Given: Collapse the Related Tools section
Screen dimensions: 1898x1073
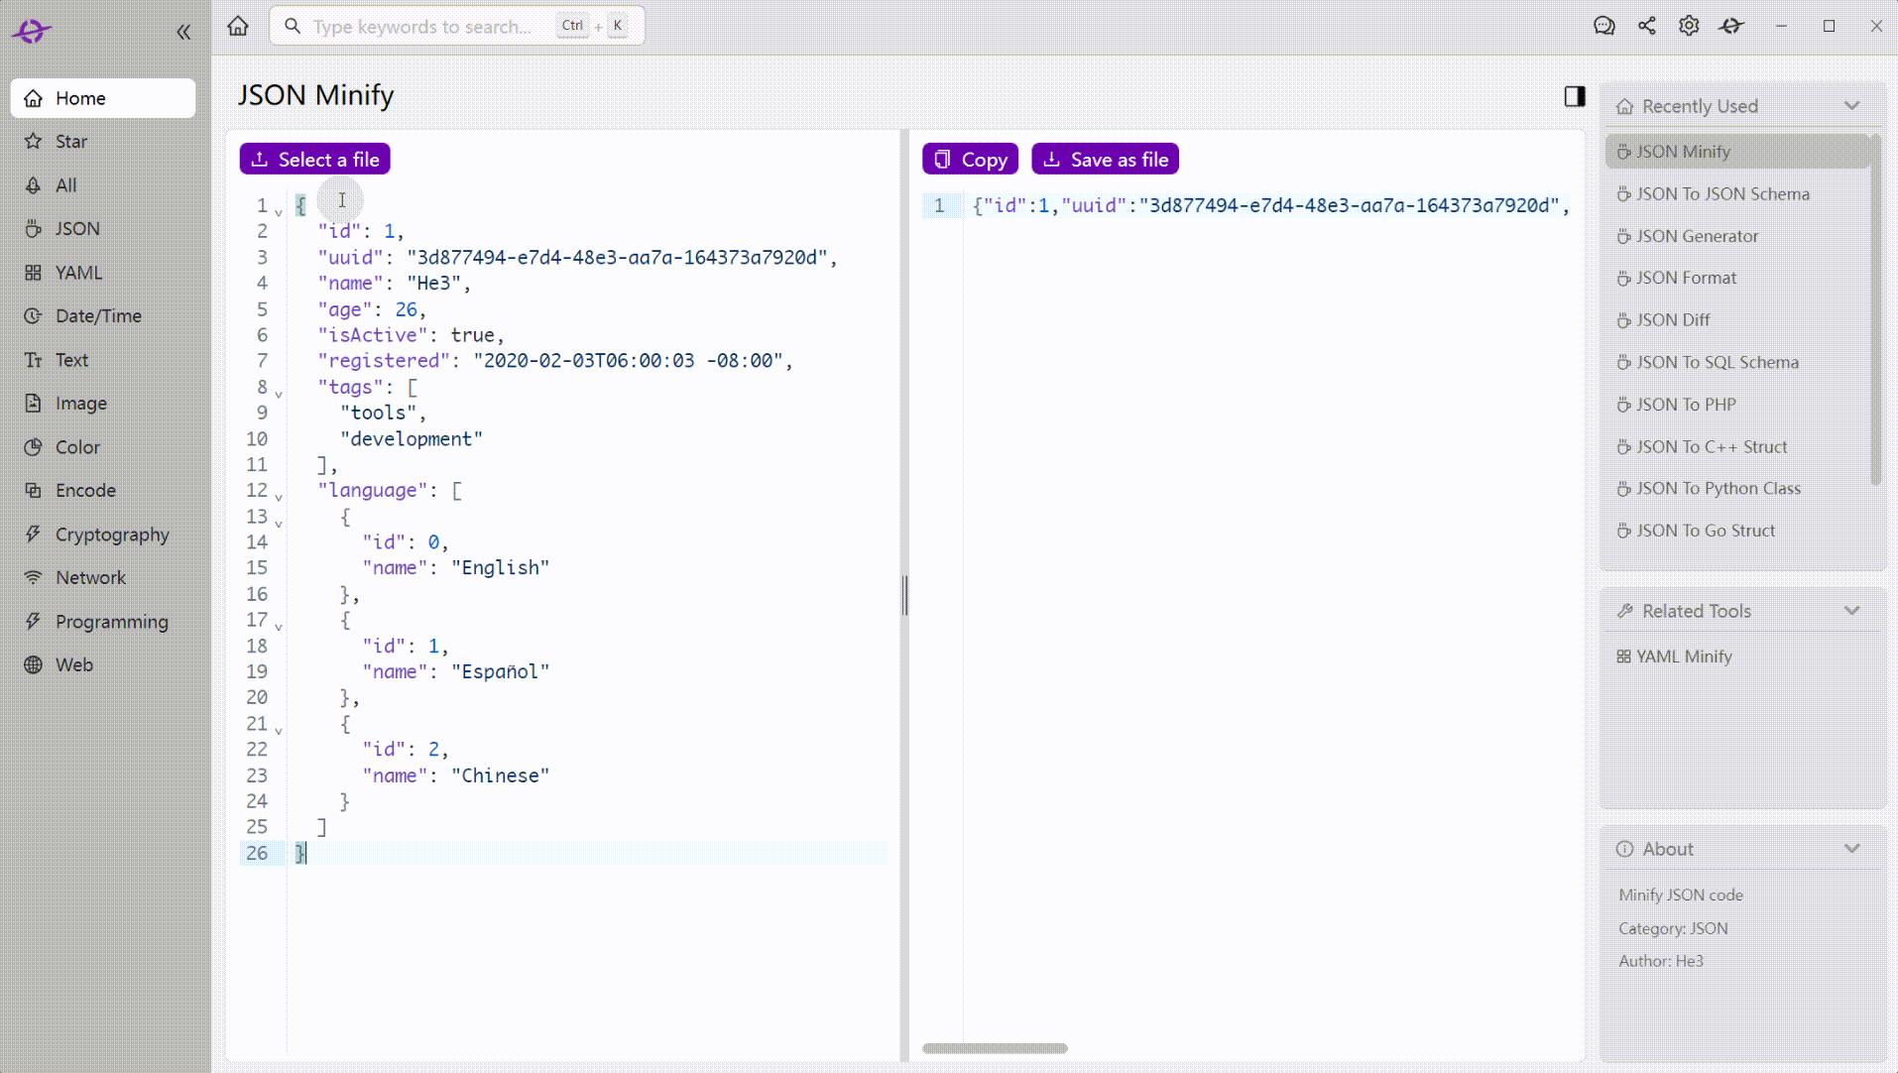Looking at the screenshot, I should point(1852,611).
